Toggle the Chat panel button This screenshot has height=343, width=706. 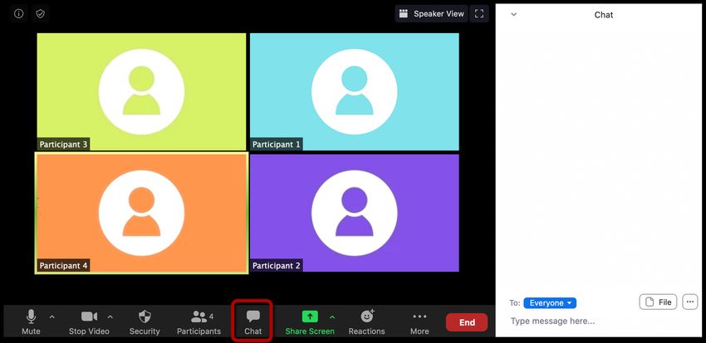[x=253, y=322]
